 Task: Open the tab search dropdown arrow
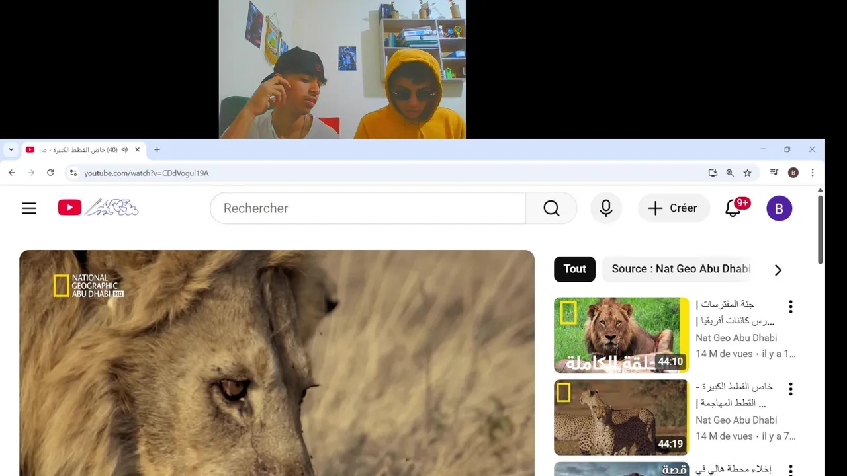point(11,150)
